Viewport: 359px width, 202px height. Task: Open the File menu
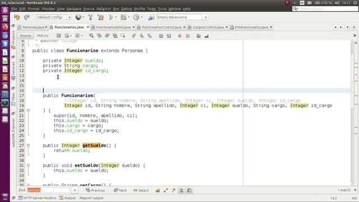pos(14,9)
